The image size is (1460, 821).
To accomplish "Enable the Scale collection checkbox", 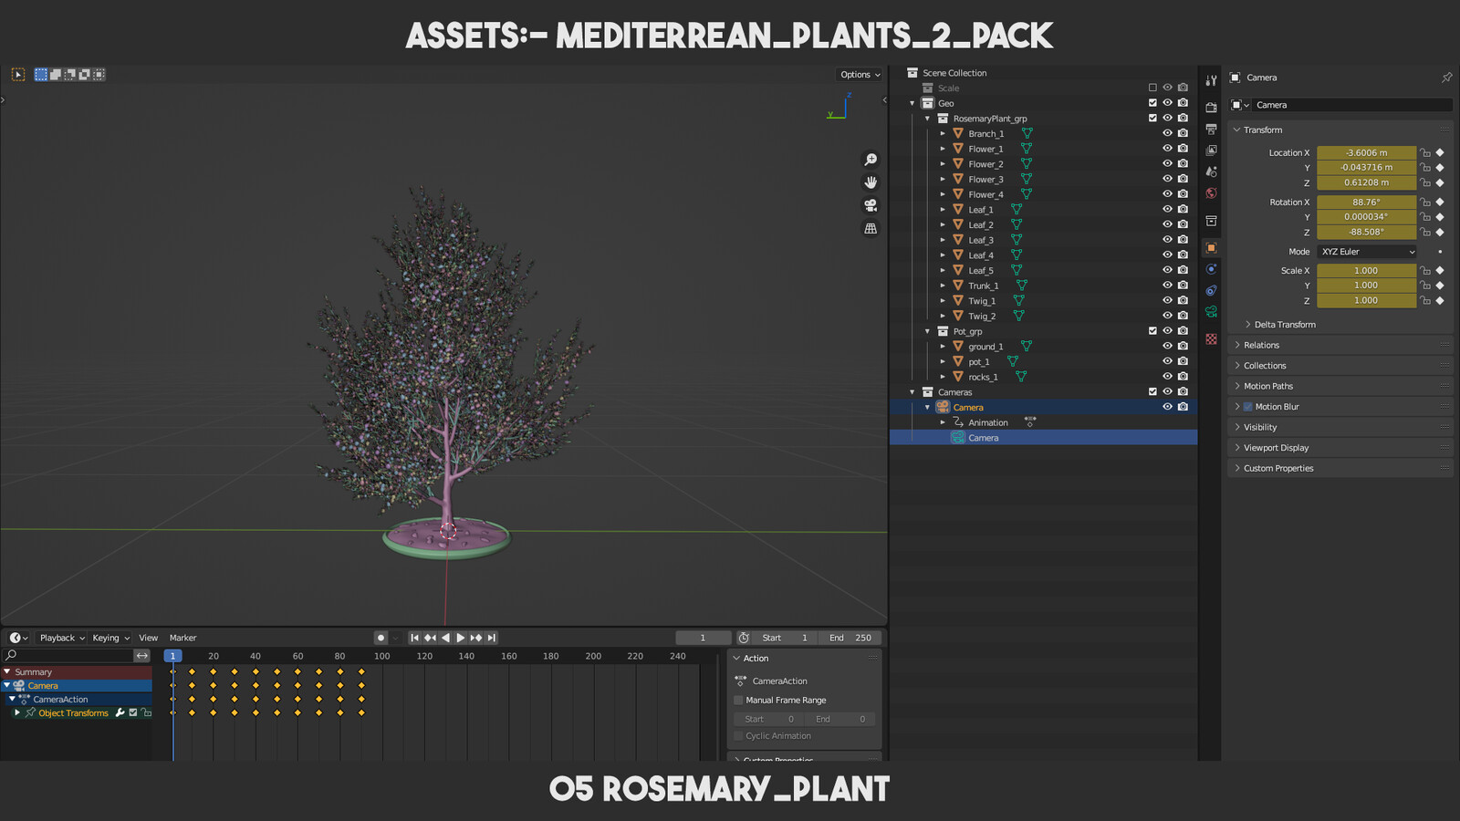I will (x=1152, y=88).
